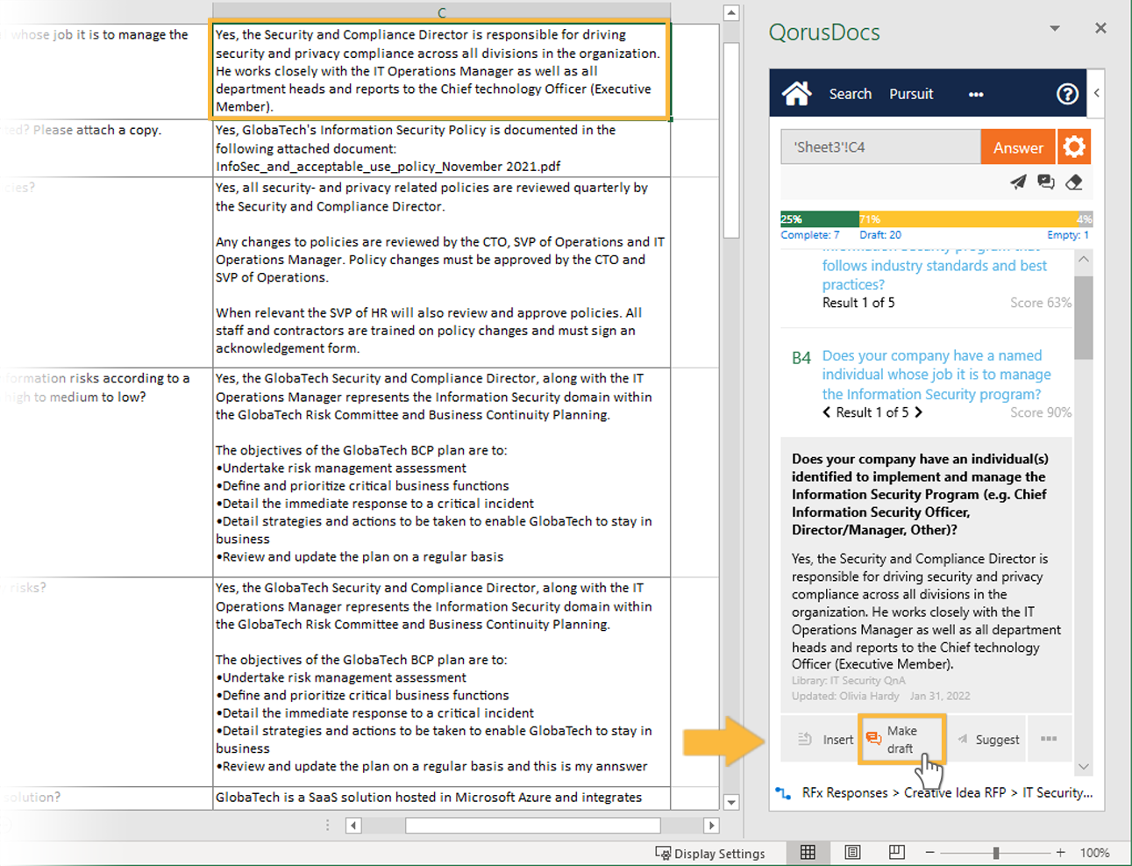Click the Make draft button
Image resolution: width=1132 pixels, height=866 pixels.
point(901,740)
